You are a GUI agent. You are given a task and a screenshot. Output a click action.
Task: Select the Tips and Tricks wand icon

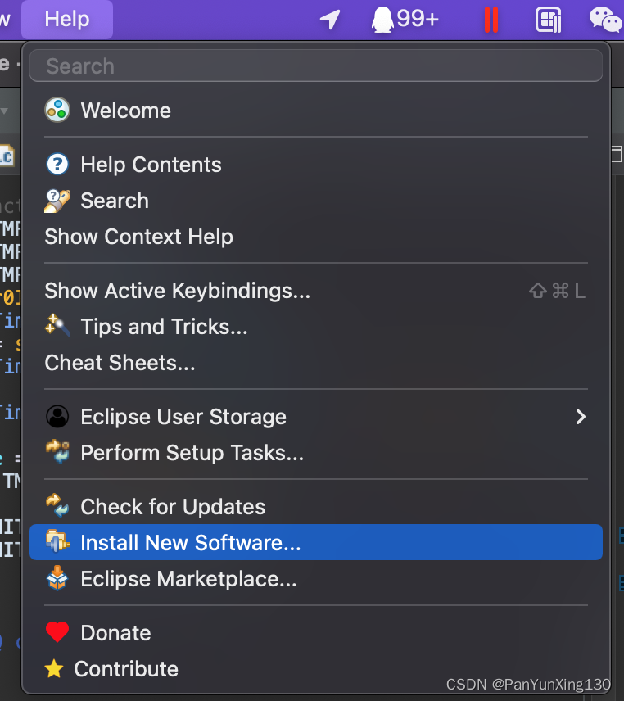click(x=57, y=326)
